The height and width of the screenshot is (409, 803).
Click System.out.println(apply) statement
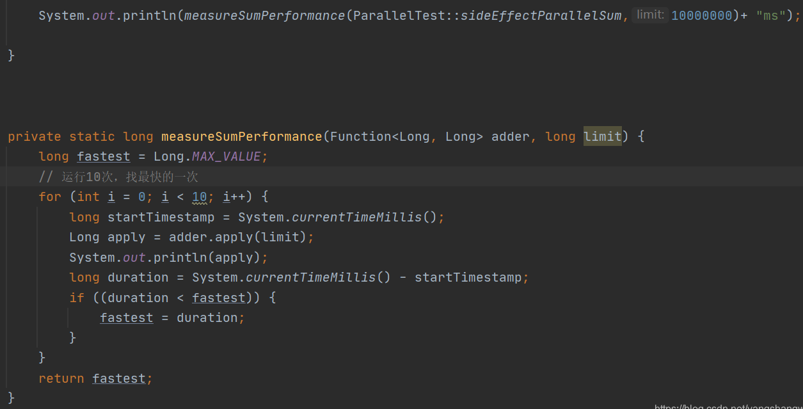pyautogui.click(x=169, y=257)
